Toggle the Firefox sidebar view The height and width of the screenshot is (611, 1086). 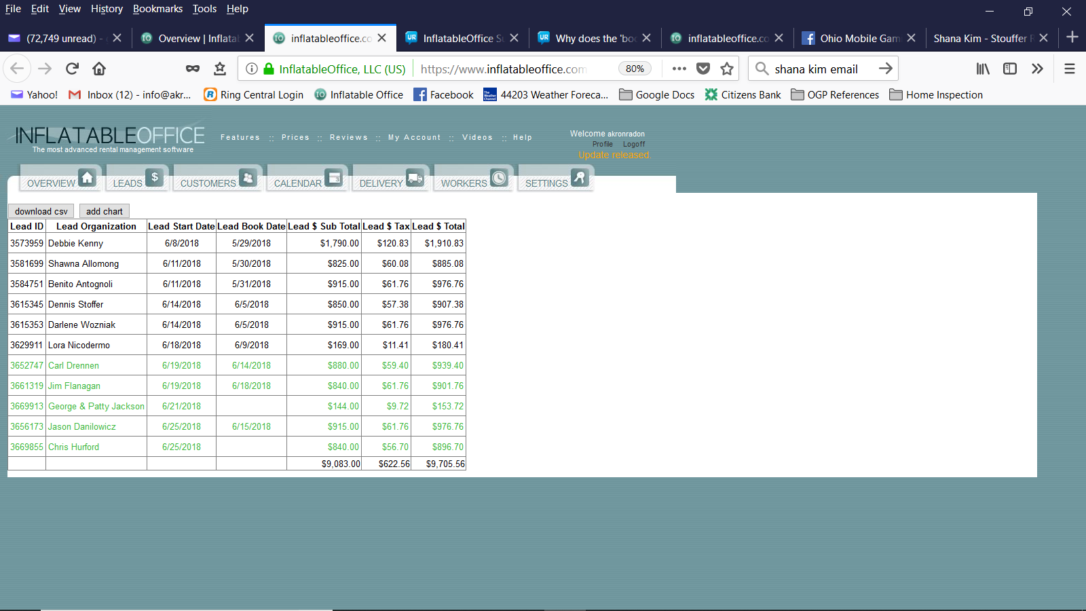pyautogui.click(x=1010, y=69)
